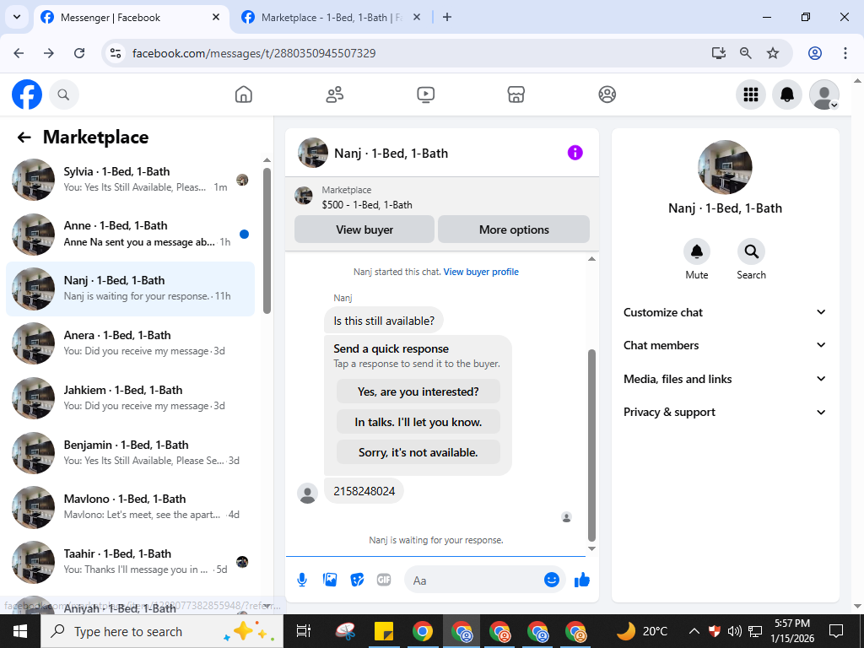
Task: Open the Facebook search magnifier
Action: [64, 94]
